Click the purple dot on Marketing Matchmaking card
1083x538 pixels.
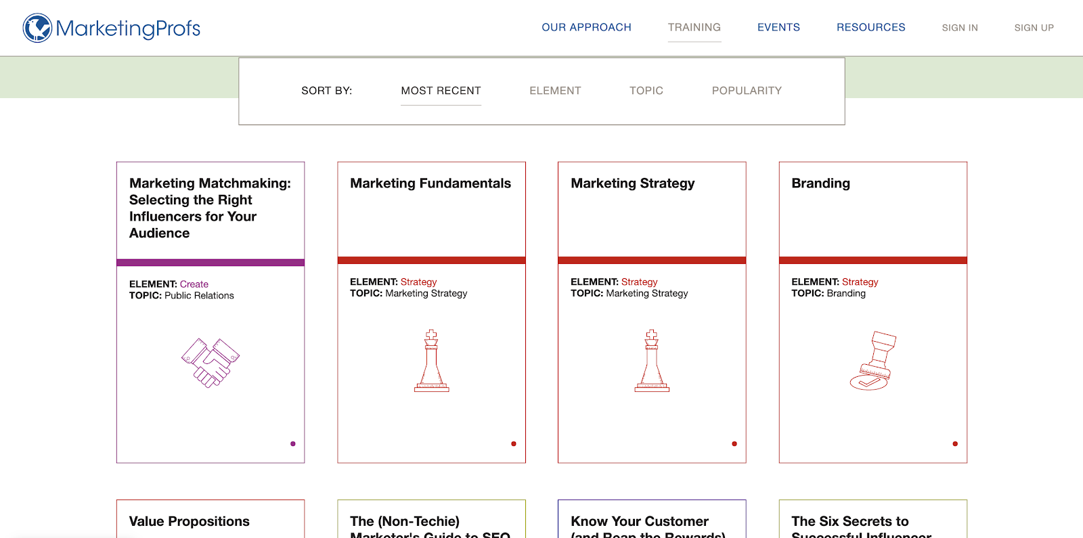(293, 444)
